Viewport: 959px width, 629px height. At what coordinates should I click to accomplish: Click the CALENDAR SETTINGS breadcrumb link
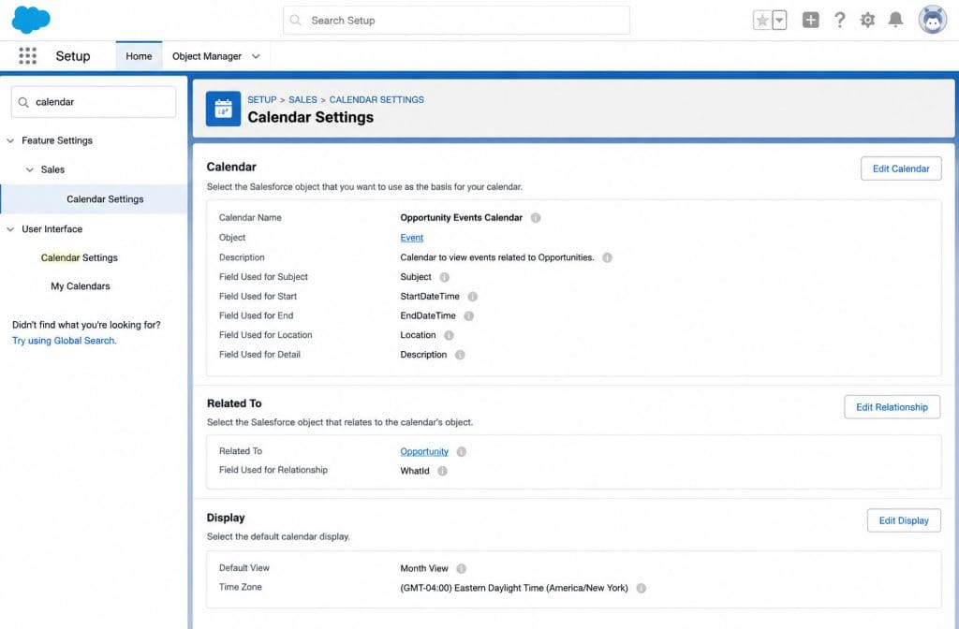point(376,99)
